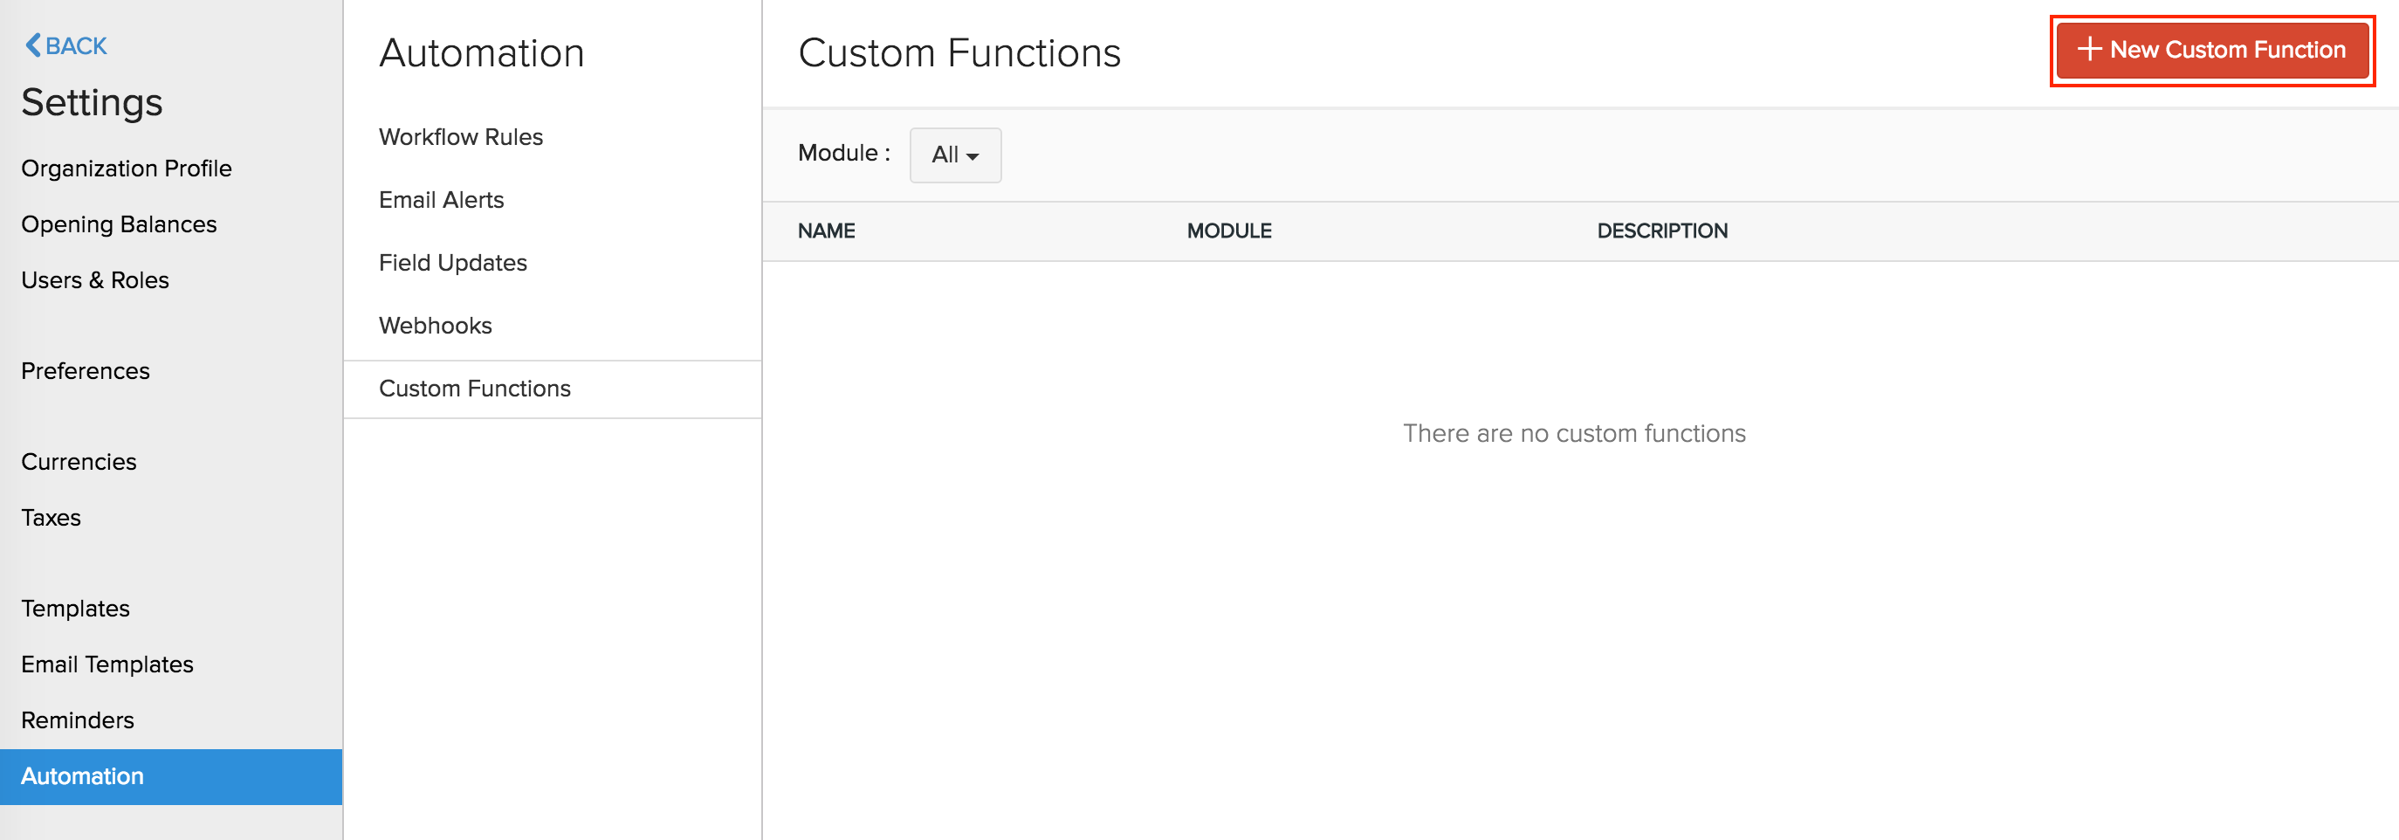The height and width of the screenshot is (840, 2399).
Task: Select Reminders in the Settings sidebar
Action: (78, 720)
